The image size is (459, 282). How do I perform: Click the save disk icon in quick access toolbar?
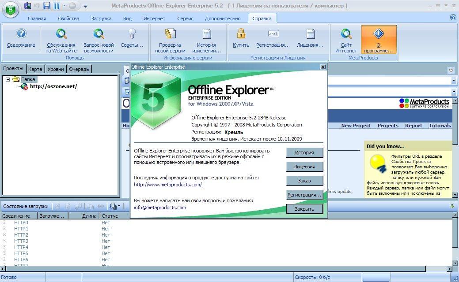click(x=46, y=6)
